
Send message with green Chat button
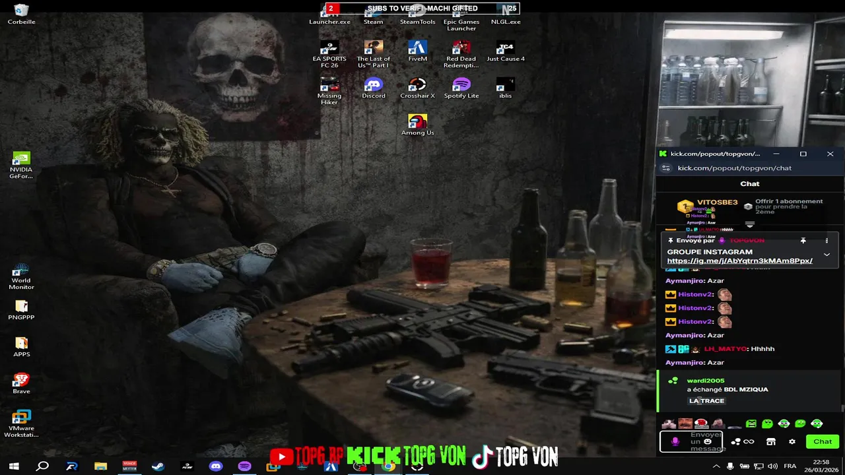[x=823, y=441]
